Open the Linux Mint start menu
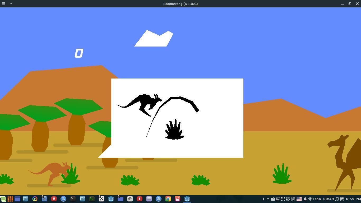The image size is (361, 203). coord(3,199)
